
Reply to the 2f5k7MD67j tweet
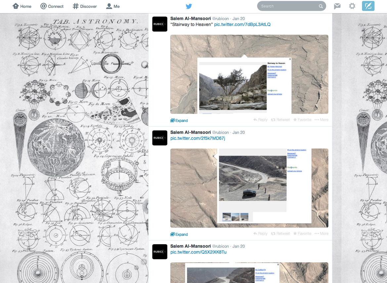[x=260, y=234]
